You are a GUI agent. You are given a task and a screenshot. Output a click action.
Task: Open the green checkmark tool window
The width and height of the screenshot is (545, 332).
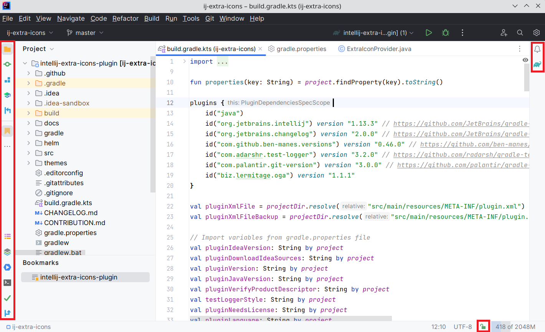(x=7, y=298)
